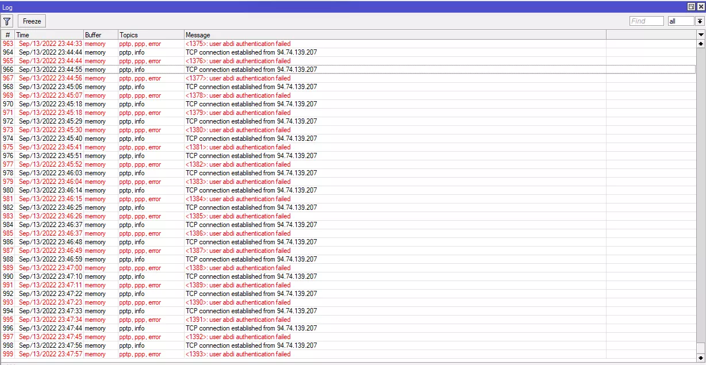Click the scrollbar down arrow
706x365 pixels.
pos(701,357)
